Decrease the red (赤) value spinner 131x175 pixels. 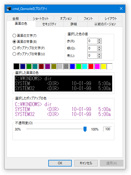99,42
